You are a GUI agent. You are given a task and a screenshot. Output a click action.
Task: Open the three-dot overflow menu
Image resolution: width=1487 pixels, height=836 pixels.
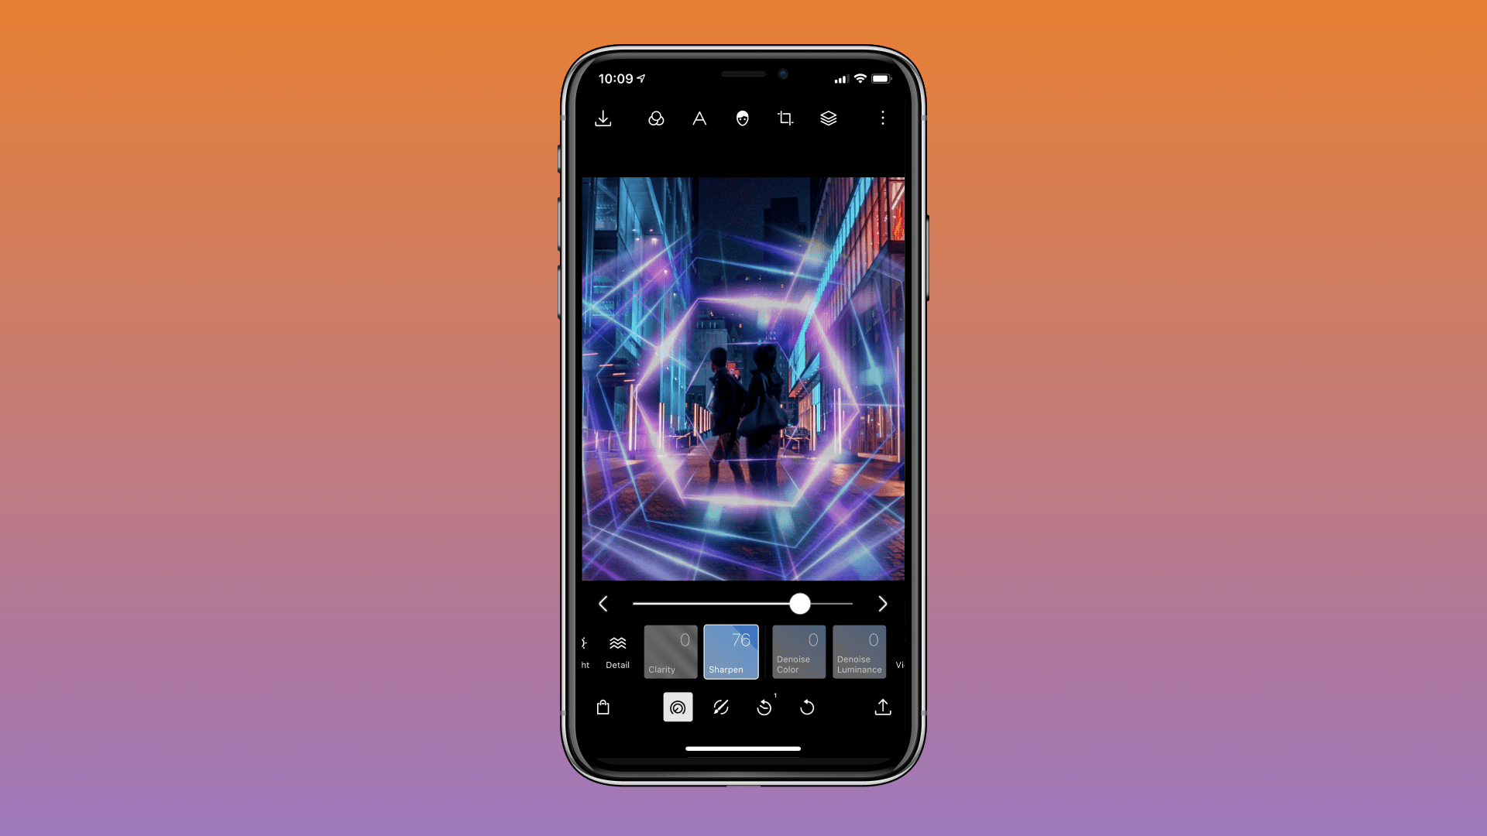click(x=882, y=118)
